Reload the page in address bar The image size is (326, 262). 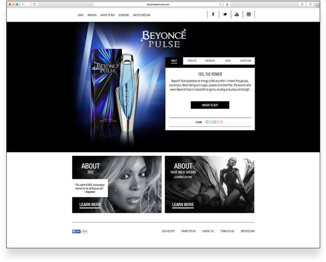[220, 4]
